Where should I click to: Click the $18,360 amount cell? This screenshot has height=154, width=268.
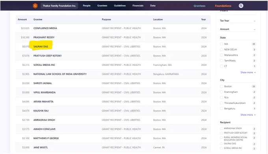(x=25, y=37)
